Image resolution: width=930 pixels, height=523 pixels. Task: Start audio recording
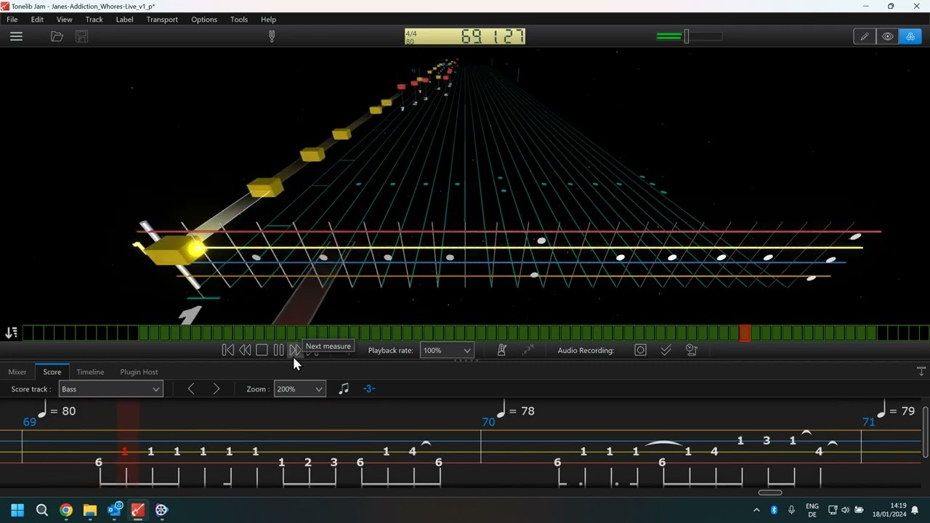point(640,350)
